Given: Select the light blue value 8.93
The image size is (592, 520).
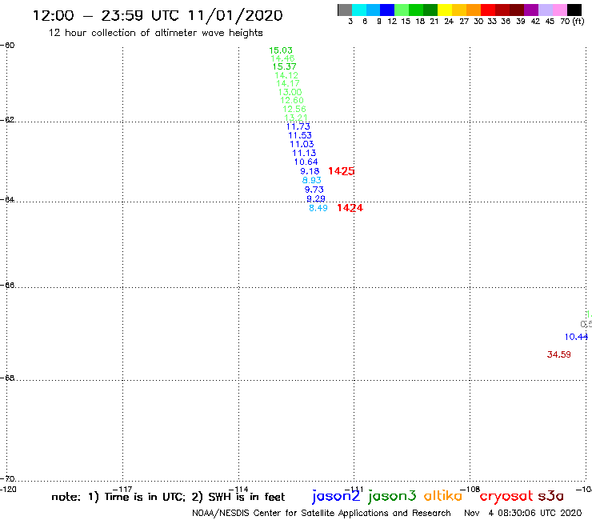Looking at the screenshot, I should [311, 180].
